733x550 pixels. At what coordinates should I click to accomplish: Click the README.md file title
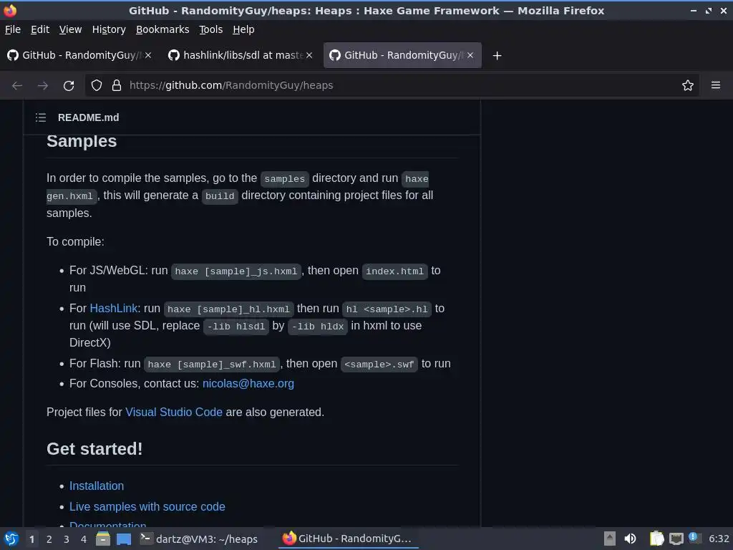(x=88, y=118)
